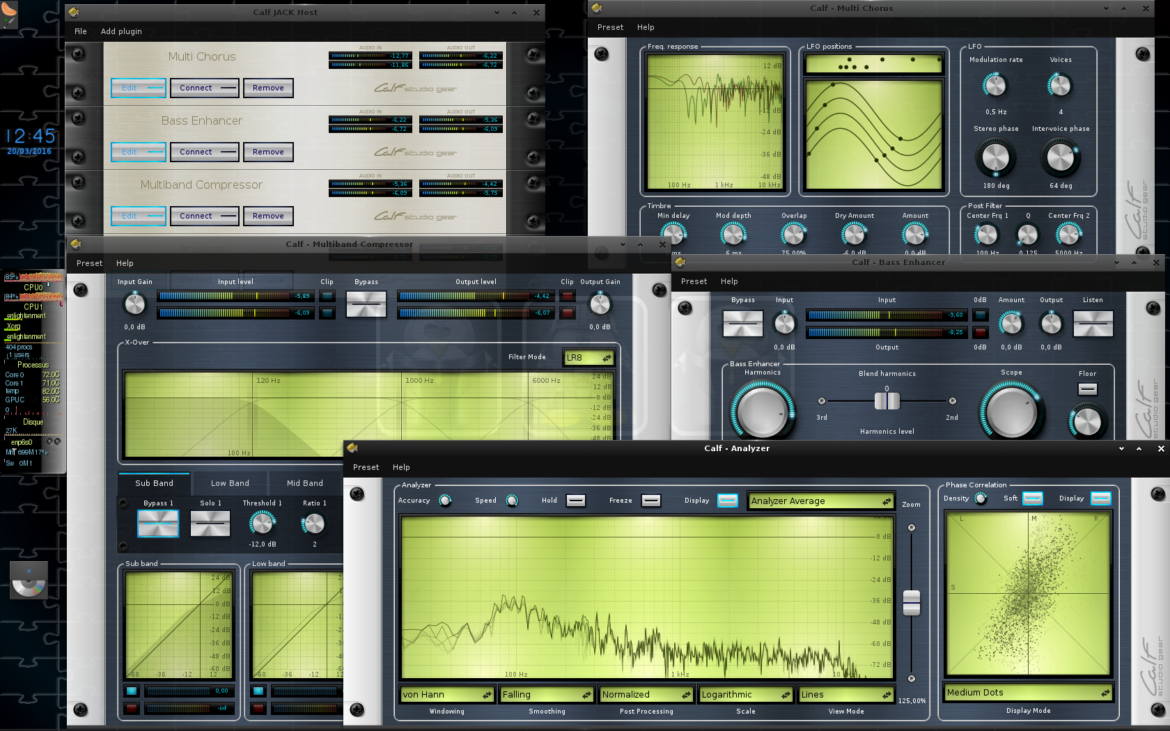Click the Modulation rate knob

[995, 86]
